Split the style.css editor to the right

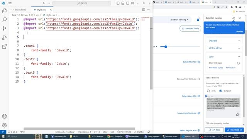pos(144,10)
